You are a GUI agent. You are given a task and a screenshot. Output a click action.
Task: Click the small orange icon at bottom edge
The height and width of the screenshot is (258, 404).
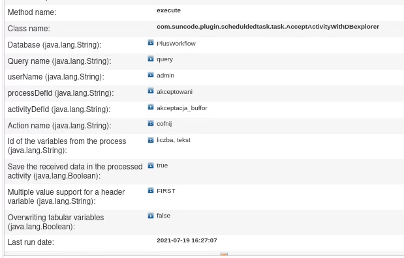(x=224, y=254)
